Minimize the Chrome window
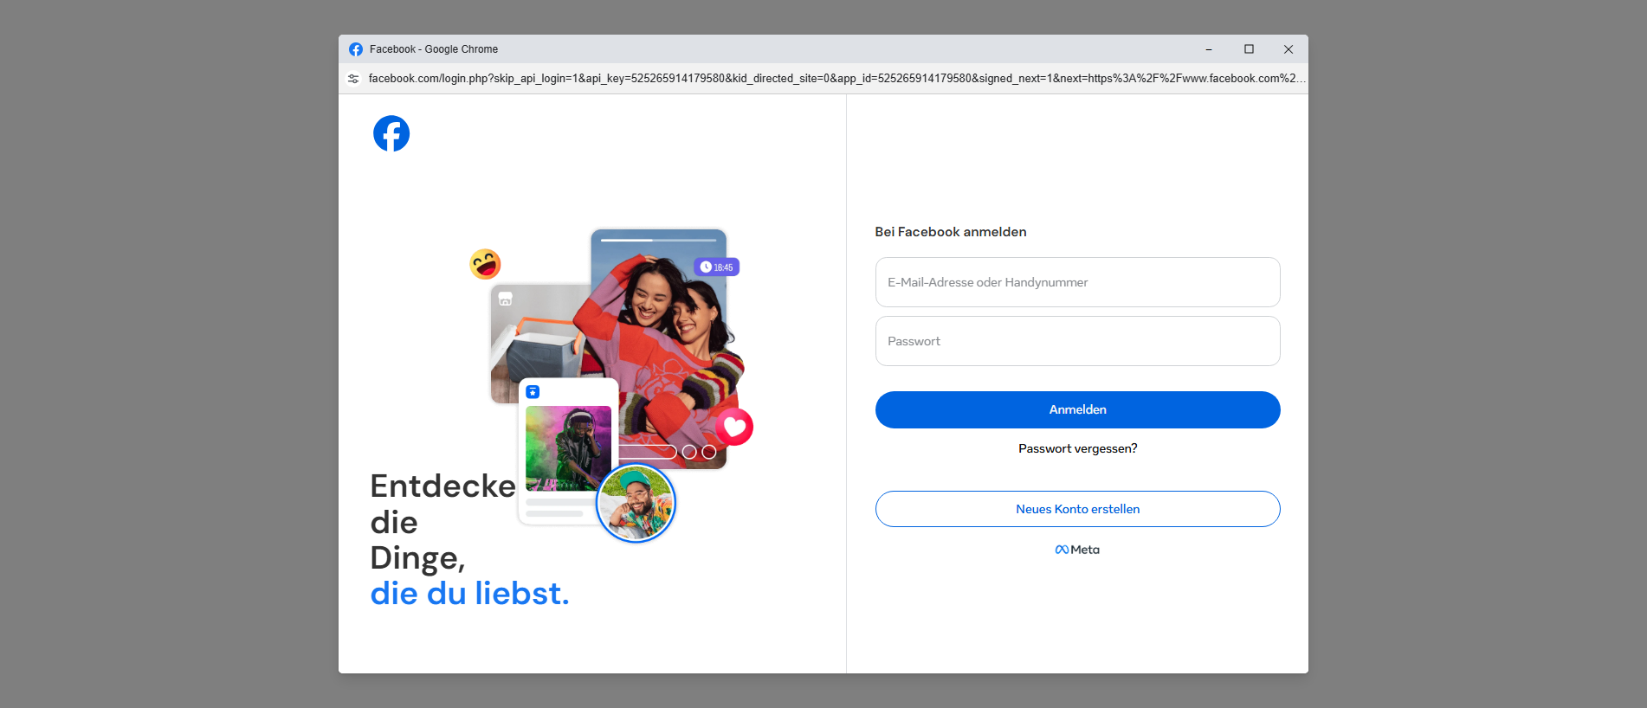This screenshot has height=708, width=1647. (1209, 49)
